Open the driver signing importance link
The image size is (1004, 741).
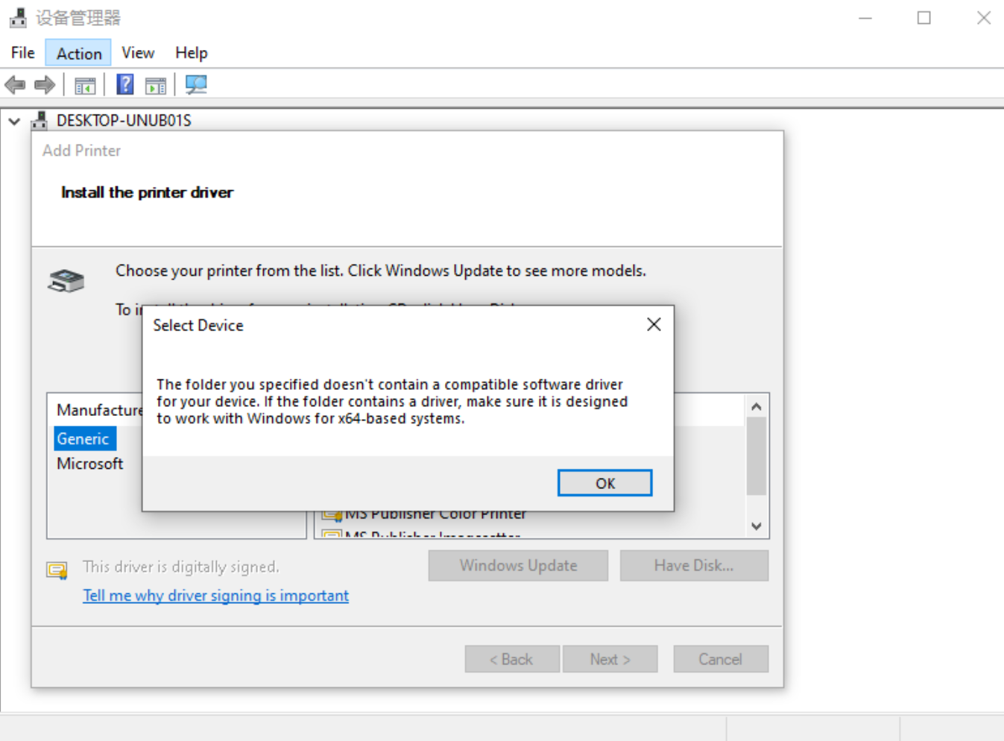(x=215, y=595)
